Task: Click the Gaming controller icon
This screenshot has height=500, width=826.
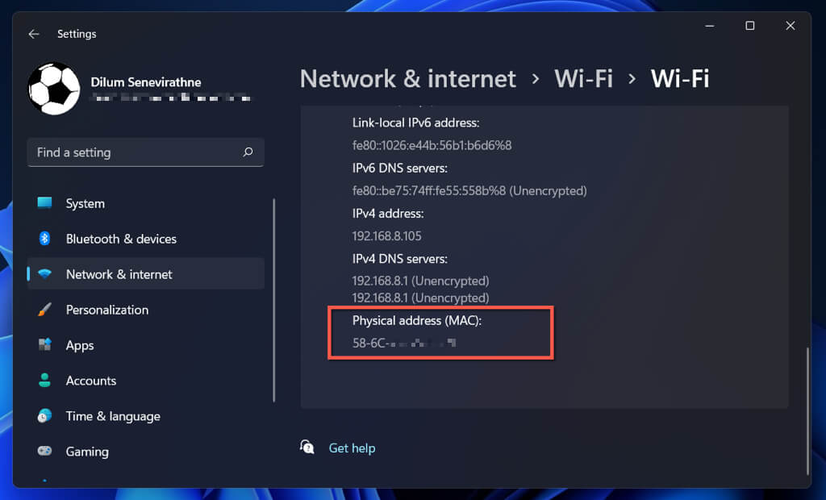Action: point(45,452)
